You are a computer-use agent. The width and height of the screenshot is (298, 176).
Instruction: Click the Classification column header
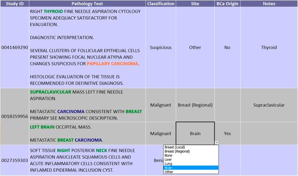point(161,4)
